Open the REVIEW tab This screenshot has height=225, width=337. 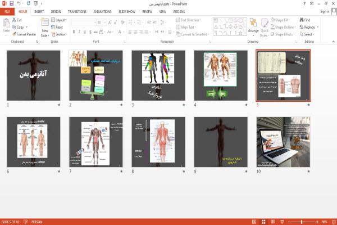147,12
